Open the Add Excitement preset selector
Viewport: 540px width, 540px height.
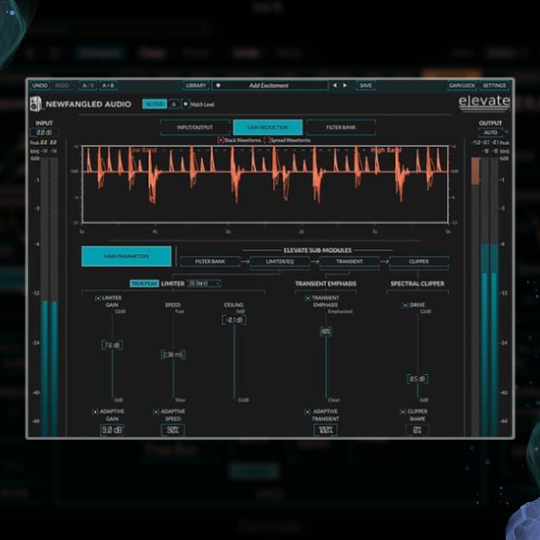click(x=269, y=86)
